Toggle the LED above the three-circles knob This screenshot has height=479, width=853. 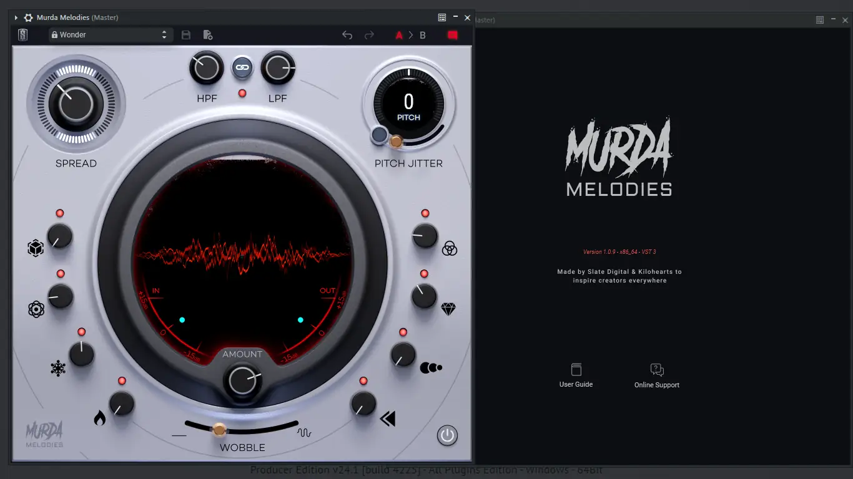click(425, 213)
